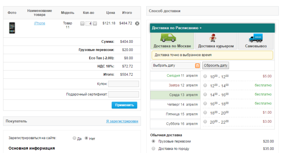281x153 pixels.
Task: Select the 12:00 - 14:00 time slot radio
Action: point(205,86)
